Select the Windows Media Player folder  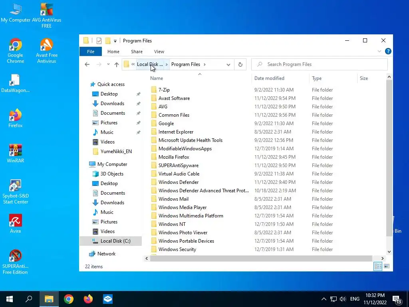[182, 207]
